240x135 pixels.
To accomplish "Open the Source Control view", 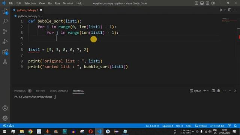I will [5, 31].
